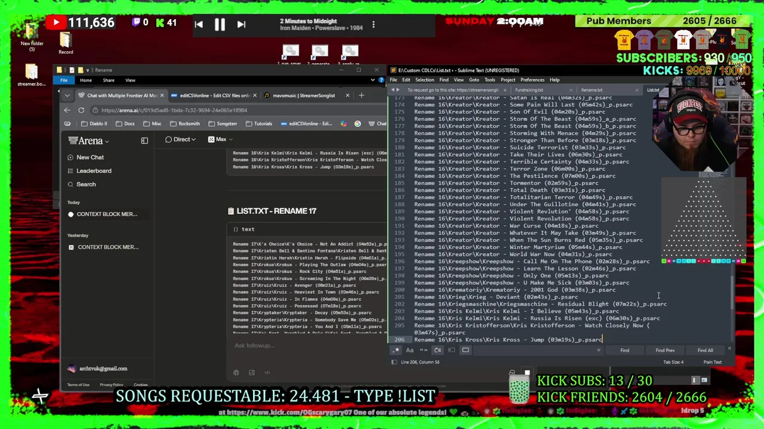
Task: Open Explorer help question-mark icon
Action: (x=380, y=80)
